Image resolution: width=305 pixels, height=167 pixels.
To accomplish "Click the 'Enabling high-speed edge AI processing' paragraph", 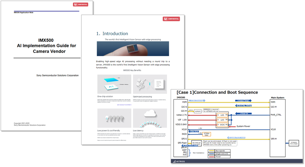I will [133, 64].
